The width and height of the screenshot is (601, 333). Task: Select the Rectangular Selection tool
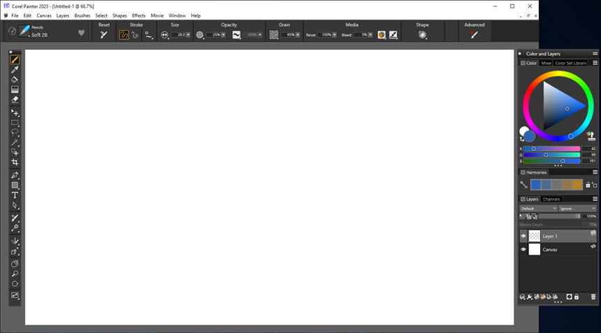15,122
